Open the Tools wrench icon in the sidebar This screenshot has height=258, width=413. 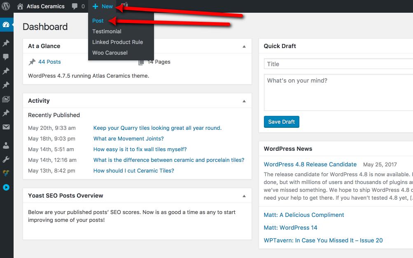6,159
